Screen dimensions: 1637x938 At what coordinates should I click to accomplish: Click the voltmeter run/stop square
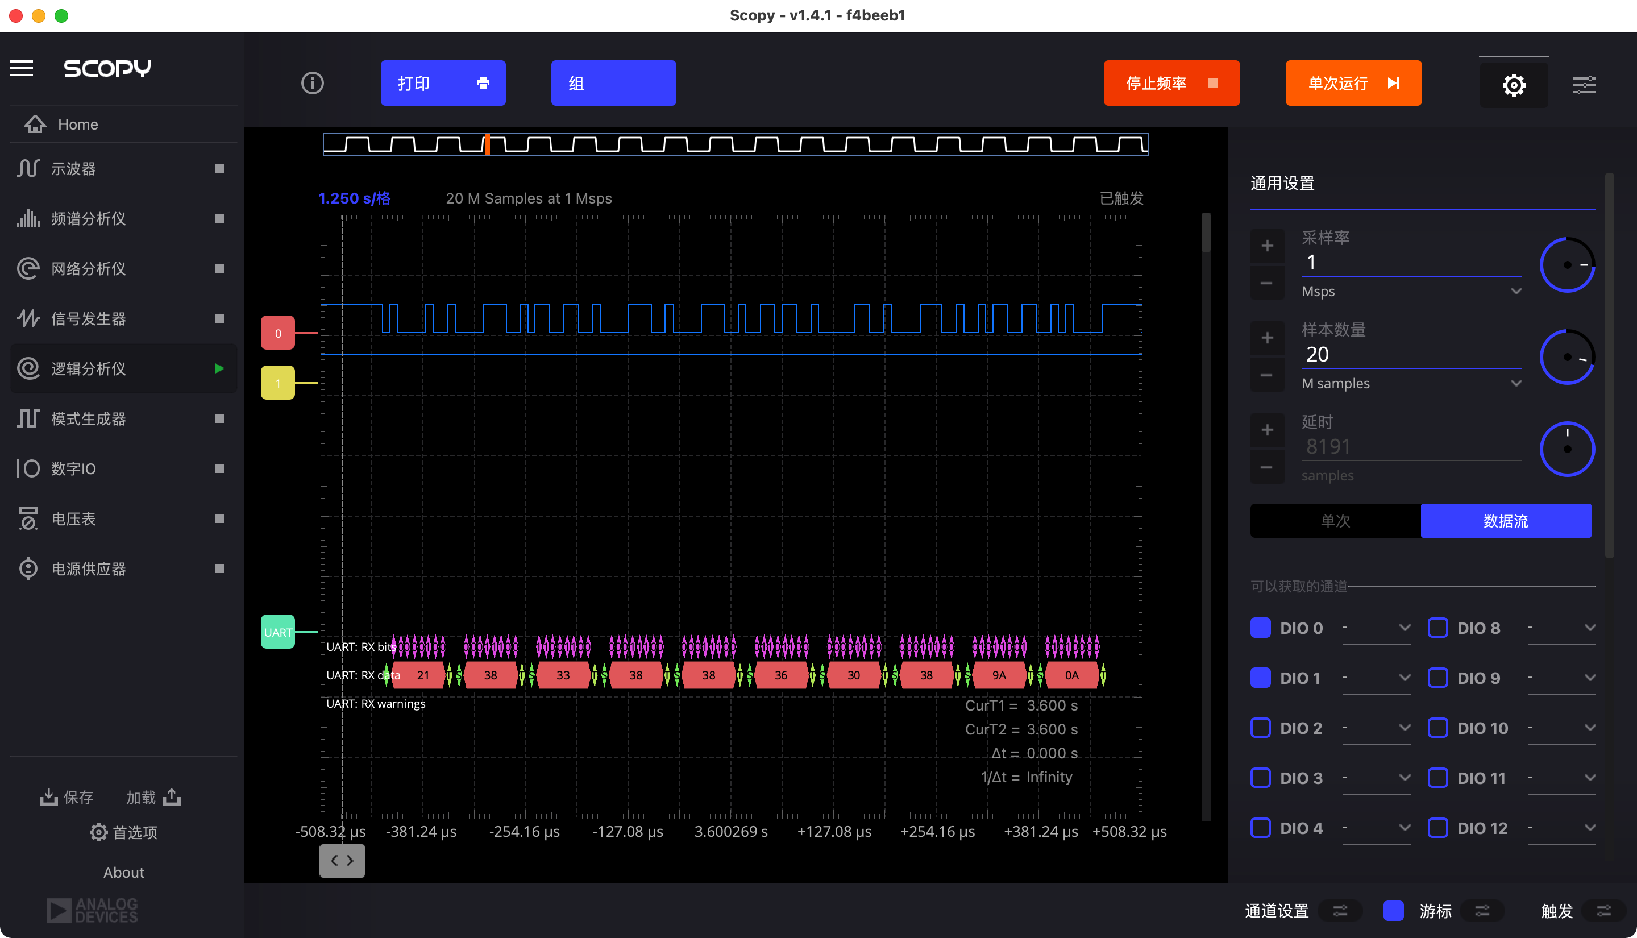click(219, 518)
